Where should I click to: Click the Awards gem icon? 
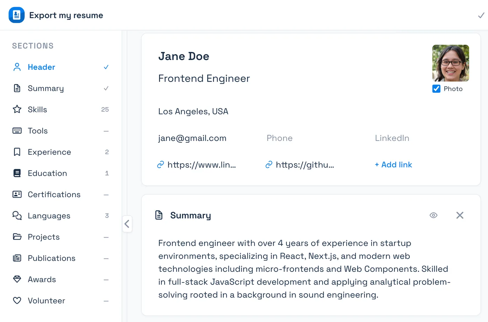pos(17,279)
